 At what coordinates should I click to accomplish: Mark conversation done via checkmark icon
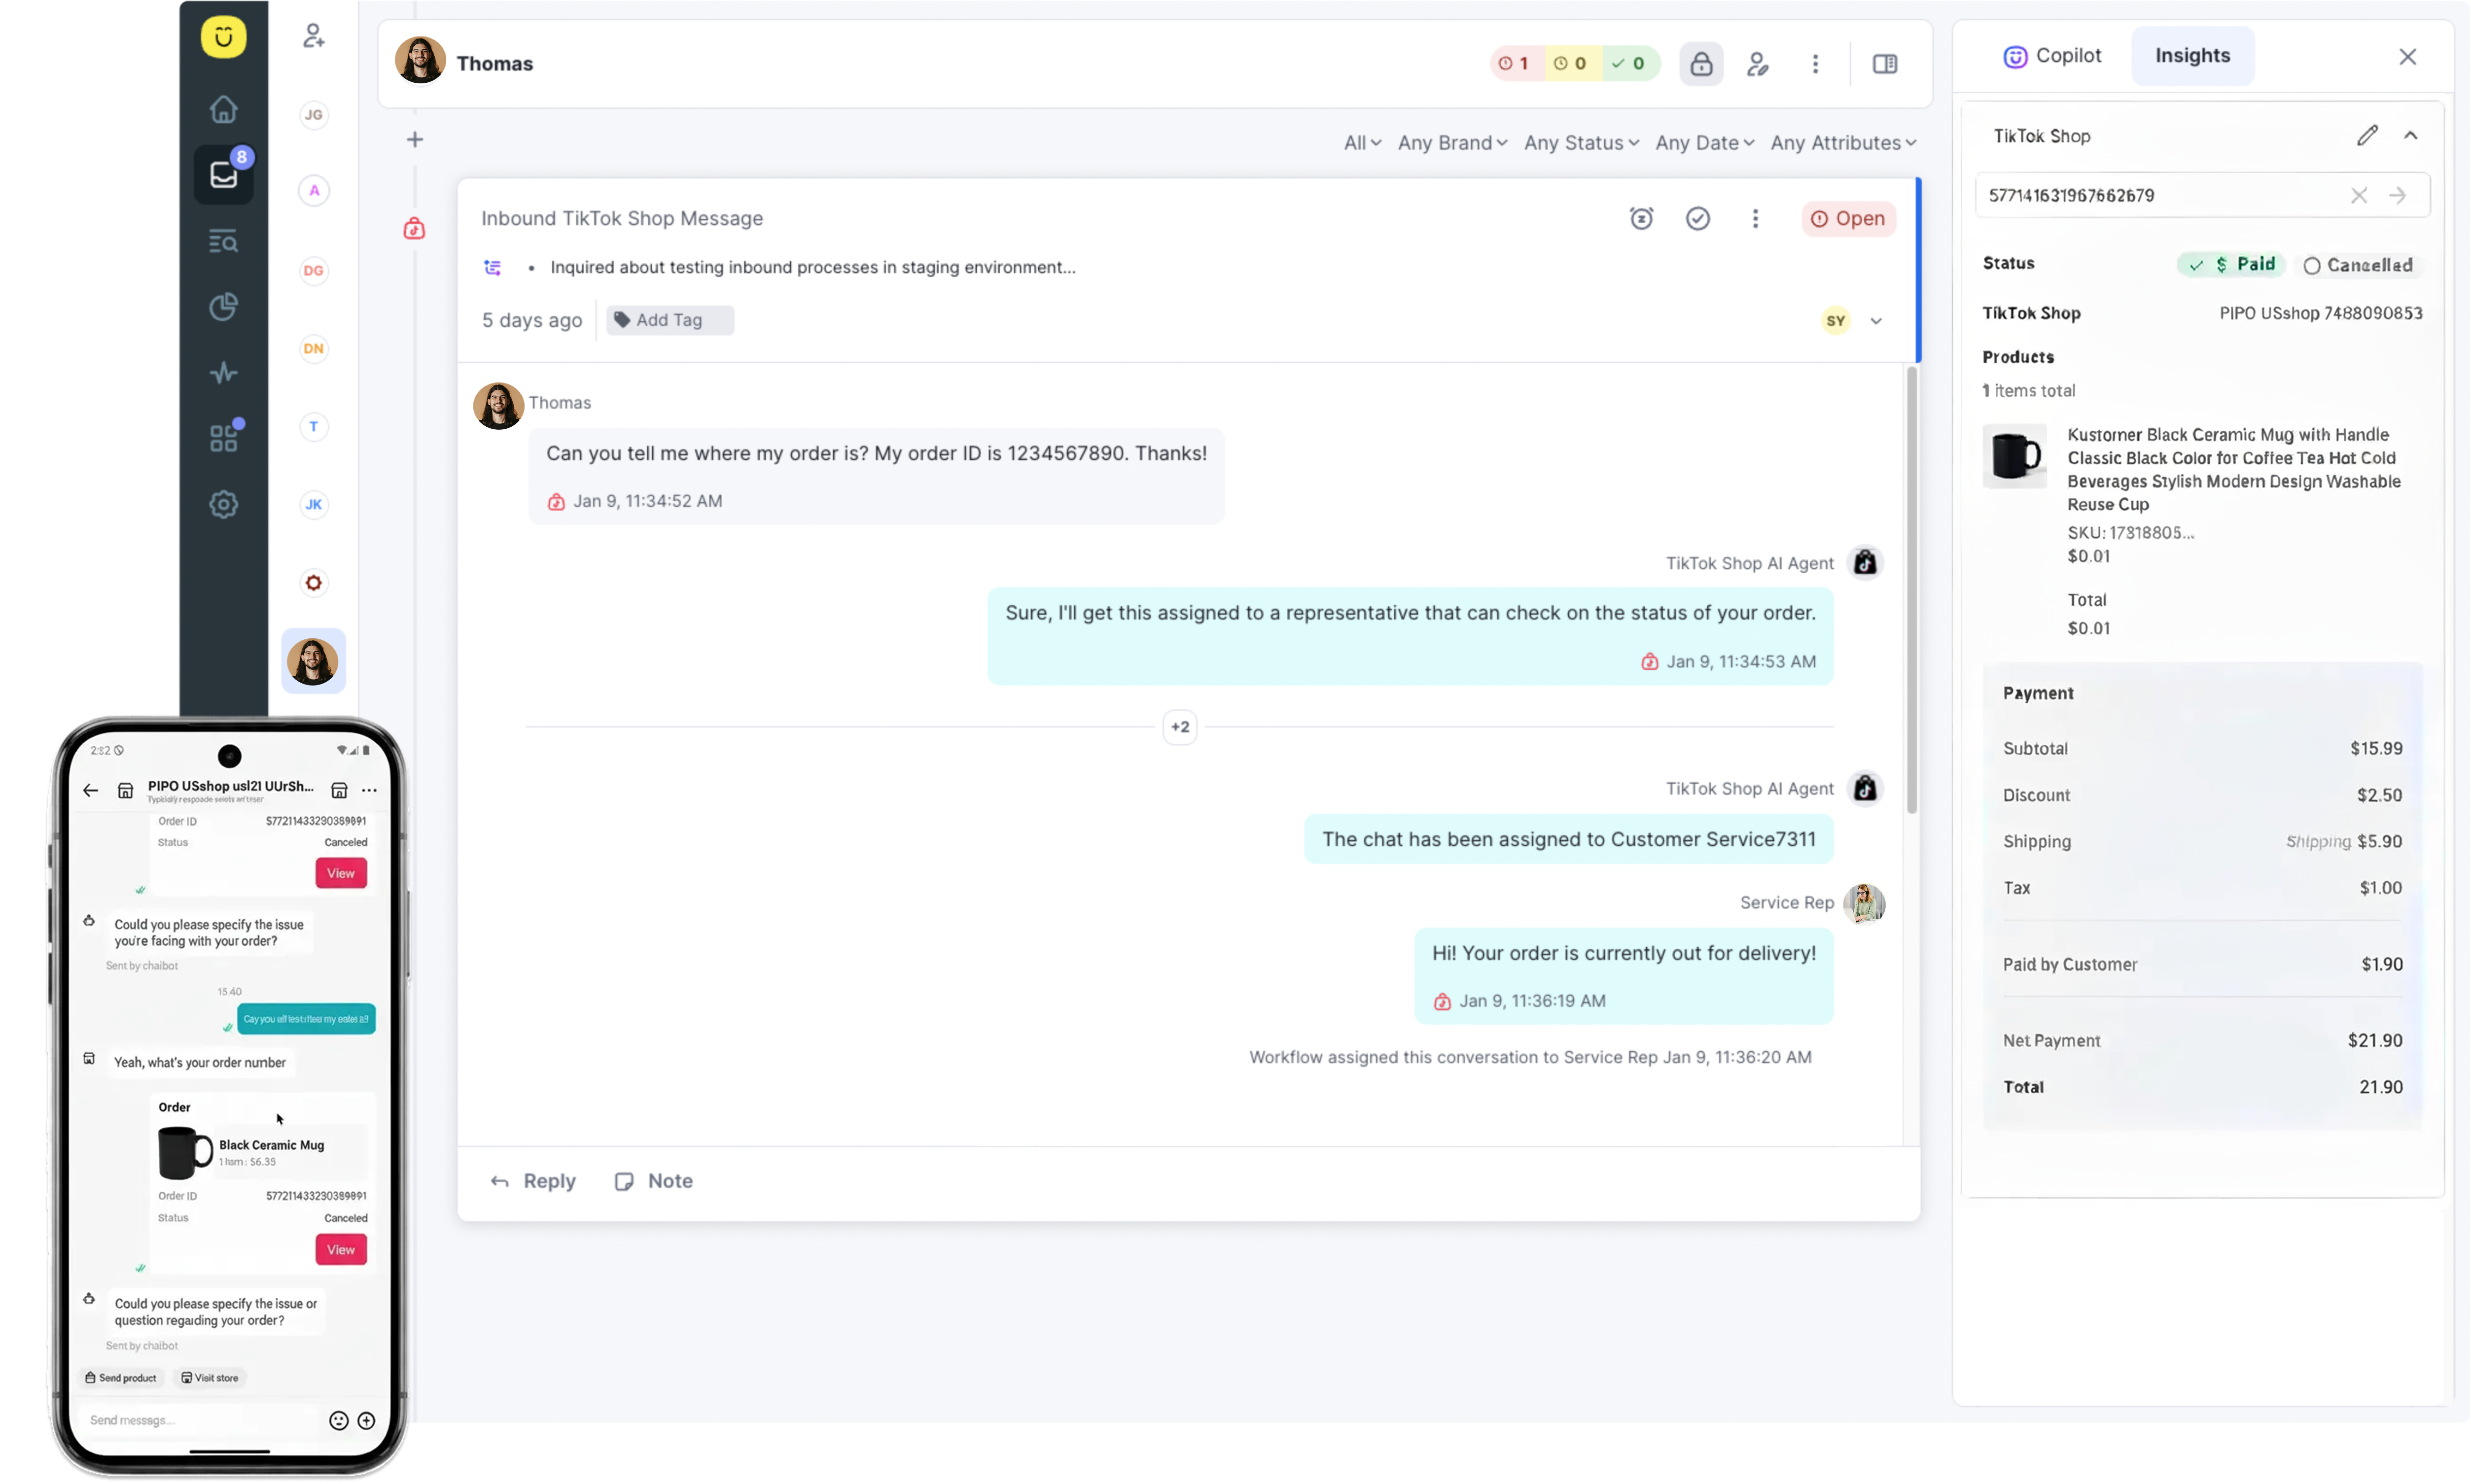(x=1698, y=218)
